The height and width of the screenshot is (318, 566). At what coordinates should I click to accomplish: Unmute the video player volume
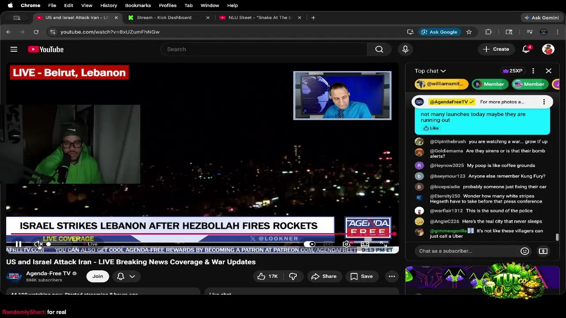tap(38, 244)
